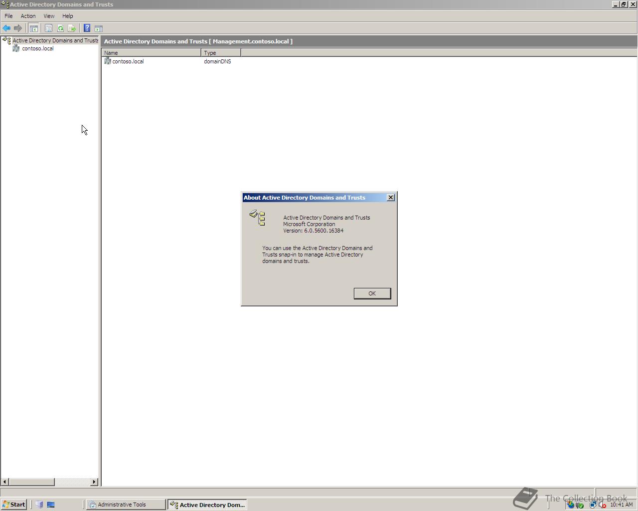Click the muted volume tray icon
Viewport: 638px width, 511px height.
602,505
